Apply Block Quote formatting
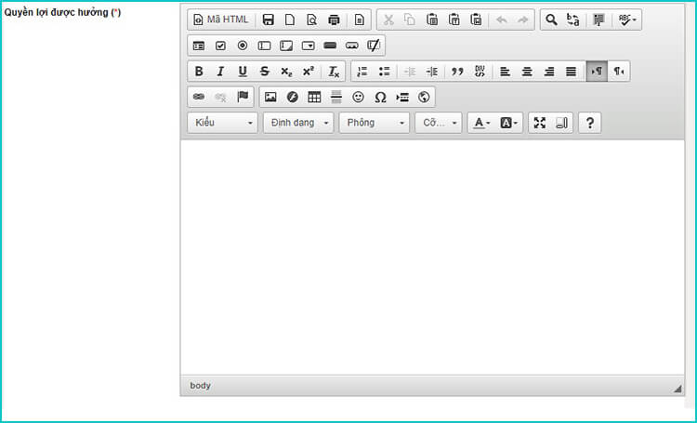 click(457, 72)
